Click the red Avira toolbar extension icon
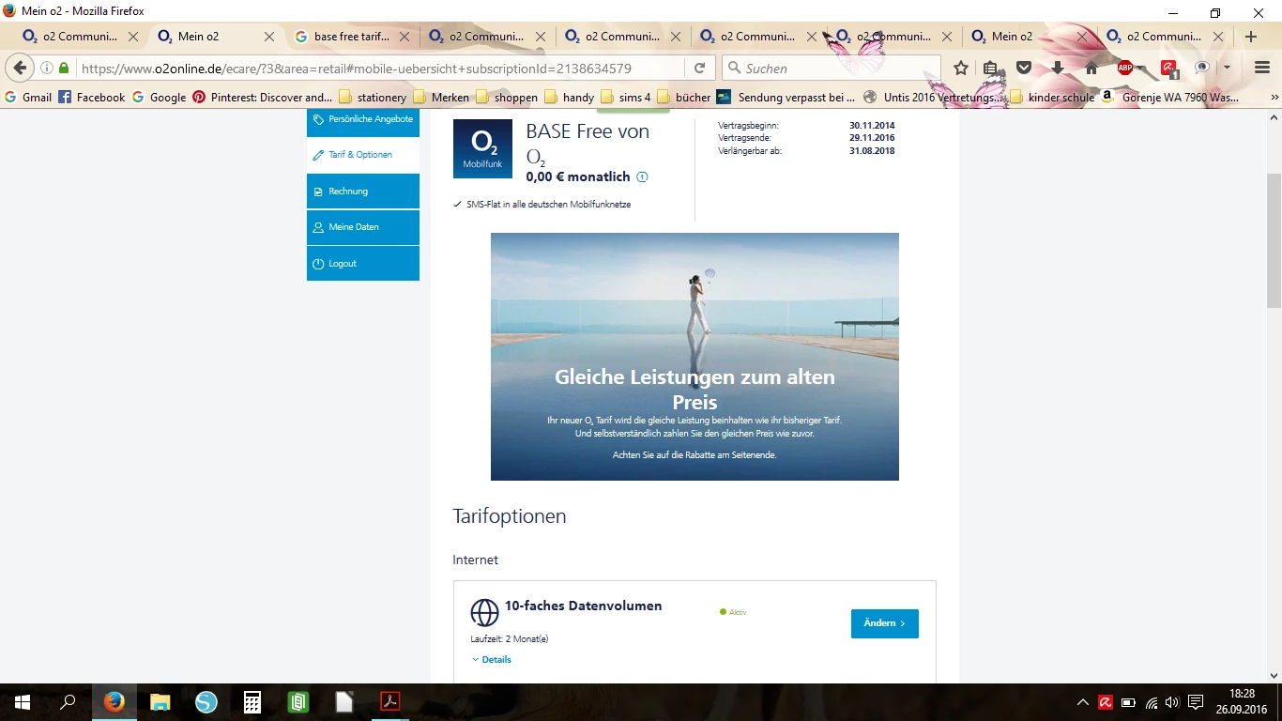The width and height of the screenshot is (1282, 721). point(1169,69)
